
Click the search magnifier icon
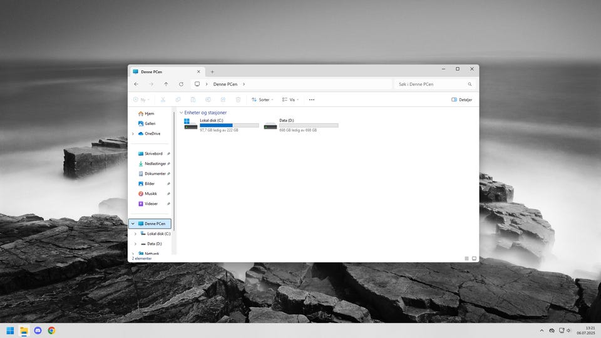pos(470,84)
